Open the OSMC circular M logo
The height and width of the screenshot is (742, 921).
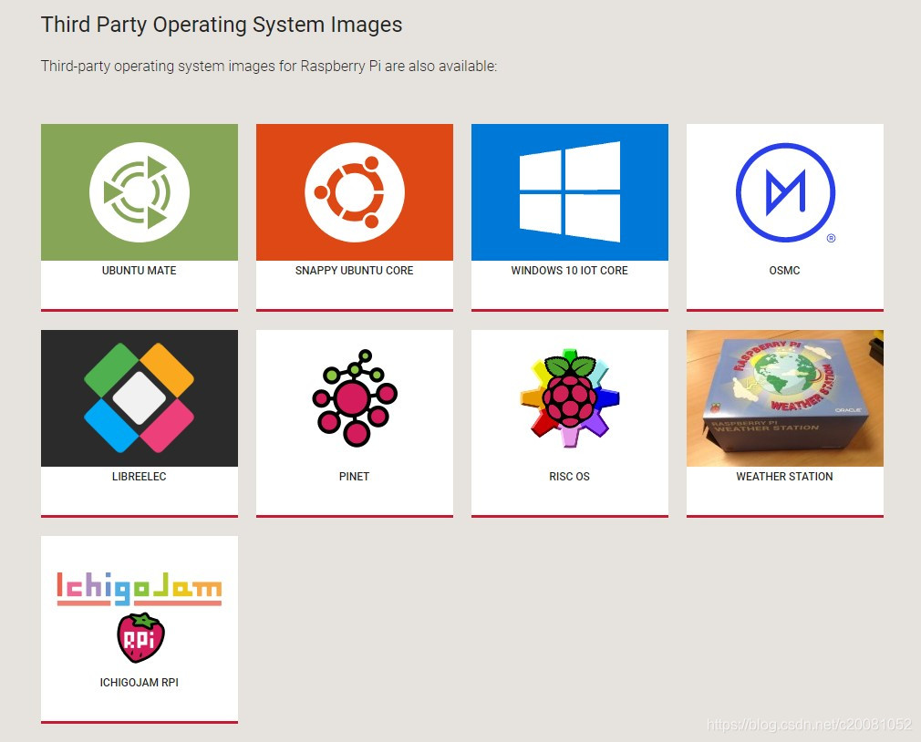785,192
